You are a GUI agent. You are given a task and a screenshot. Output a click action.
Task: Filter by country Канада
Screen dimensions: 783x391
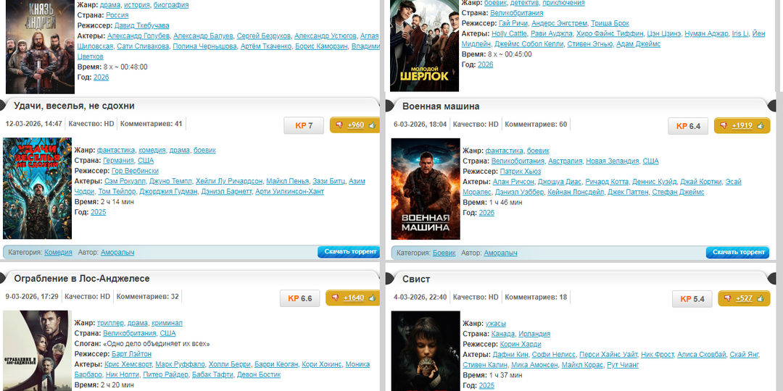(503, 334)
